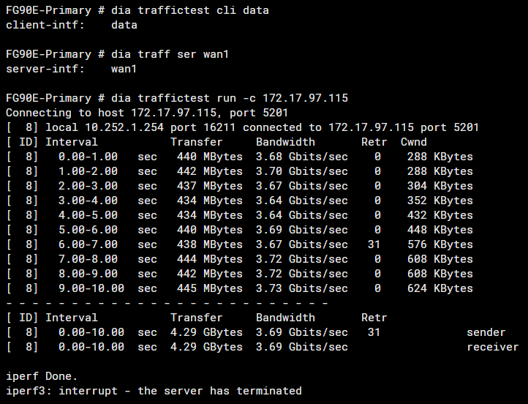This screenshot has width=528, height=404.
Task: Click the '352 KBytes' congestion window value
Action: (440, 201)
